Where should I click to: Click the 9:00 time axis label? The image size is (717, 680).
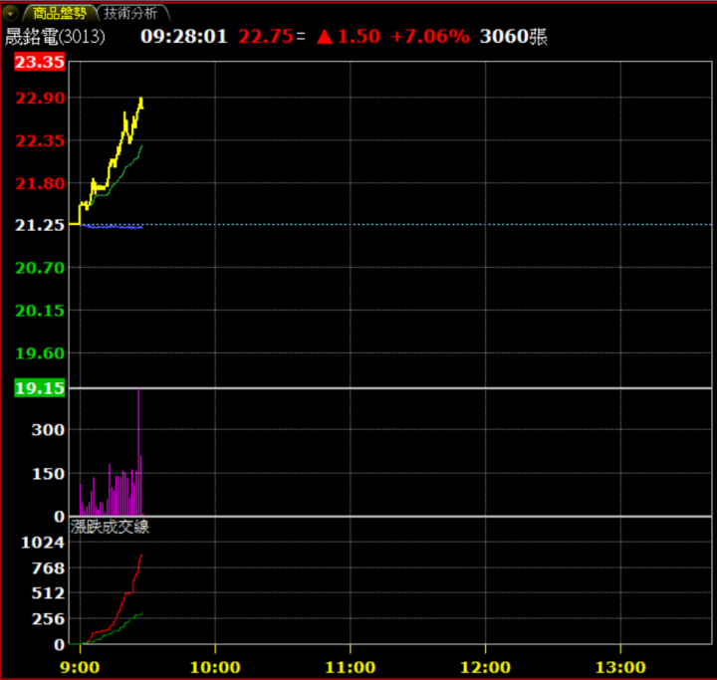click(x=80, y=667)
